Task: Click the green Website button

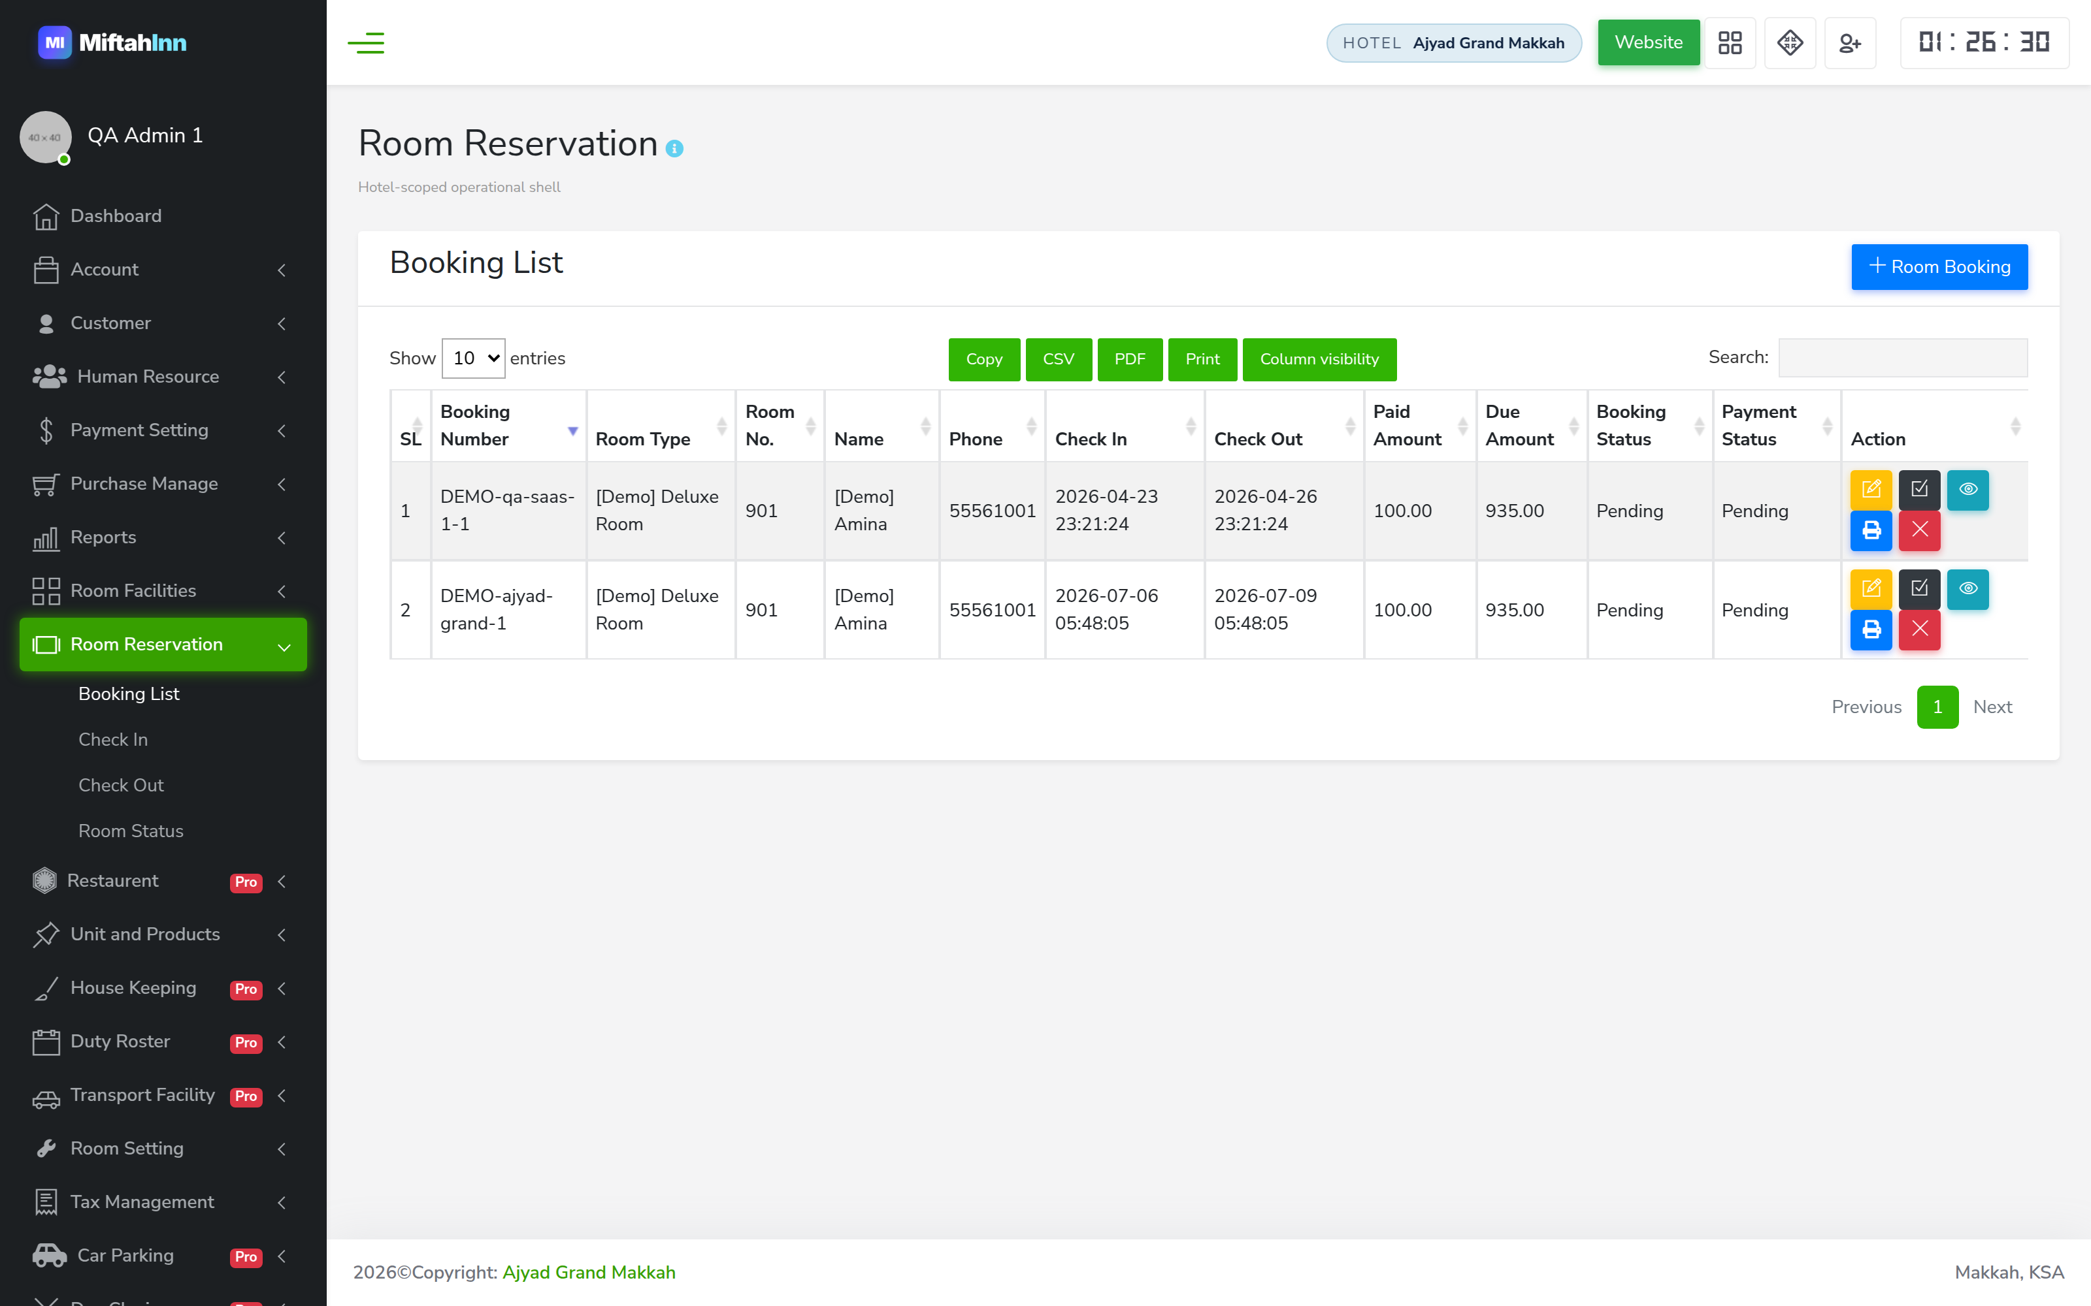Action: point(1648,42)
